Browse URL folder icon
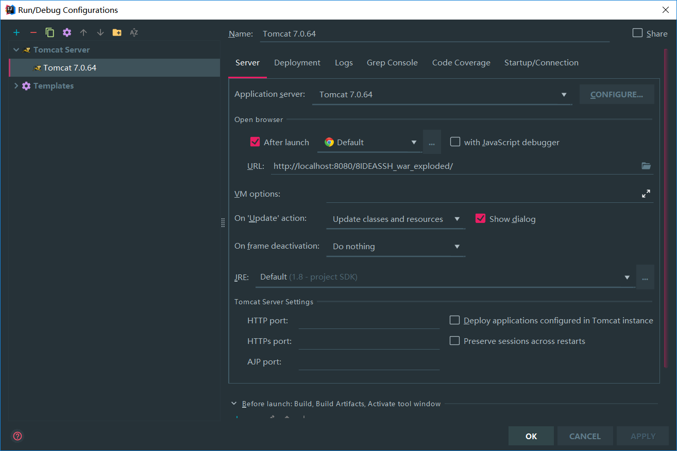 (x=646, y=166)
